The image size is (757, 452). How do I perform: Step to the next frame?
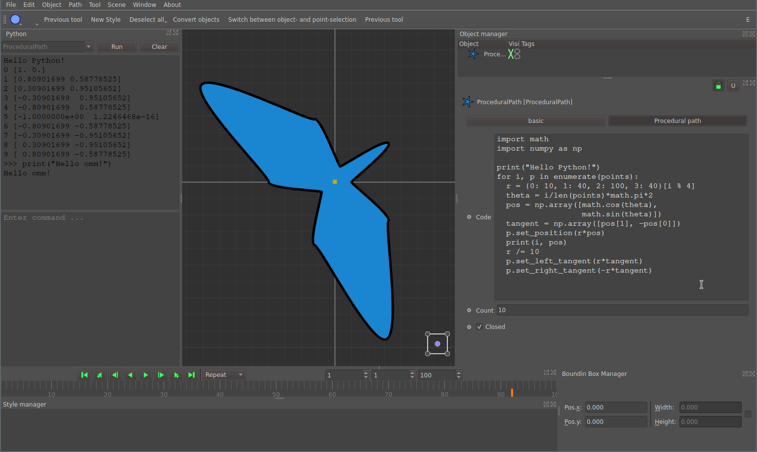point(161,375)
